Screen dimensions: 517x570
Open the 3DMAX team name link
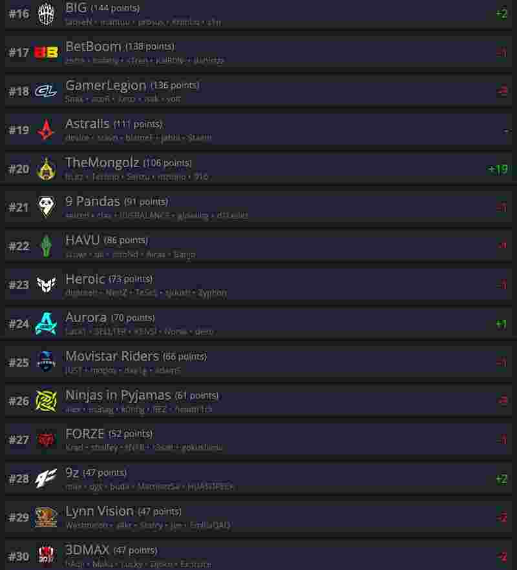(x=87, y=549)
